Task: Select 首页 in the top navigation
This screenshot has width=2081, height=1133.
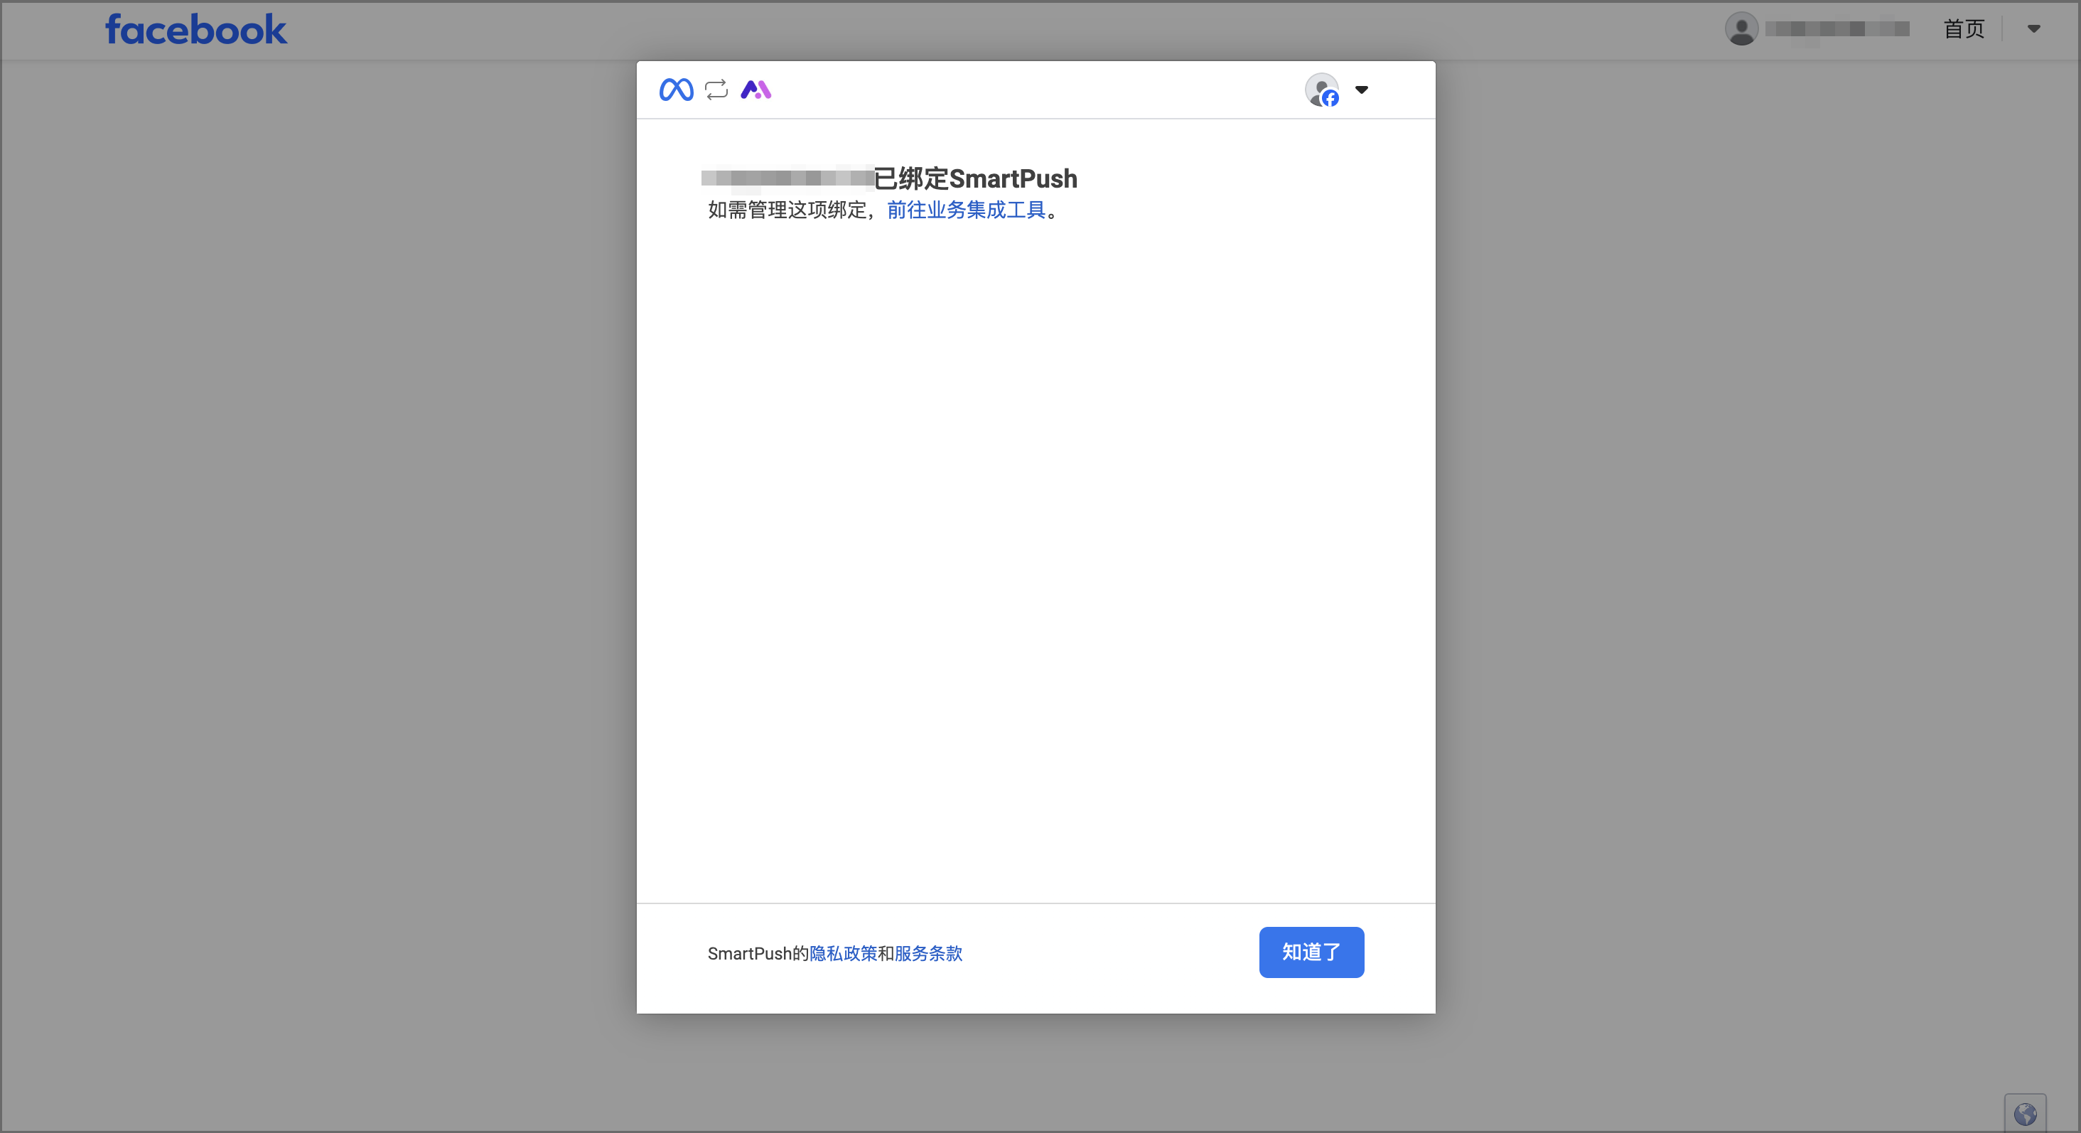Action: (1963, 29)
